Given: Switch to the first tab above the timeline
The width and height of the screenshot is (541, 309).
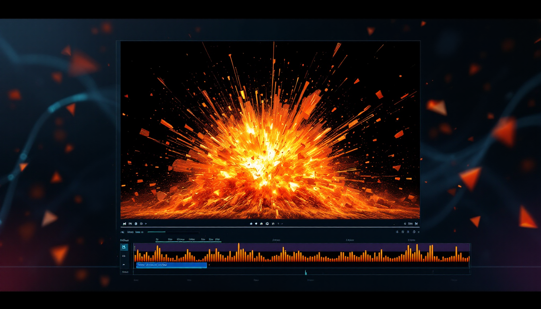Looking at the screenshot, I should (156, 239).
